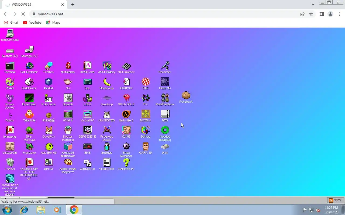The height and width of the screenshot is (215, 345).
Task: Open Bananamp banana icon
Action: (x=107, y=84)
